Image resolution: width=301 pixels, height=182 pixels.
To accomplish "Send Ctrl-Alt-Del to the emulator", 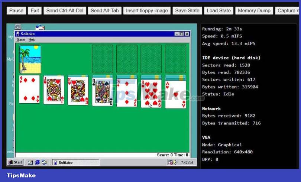I will pos(65,10).
